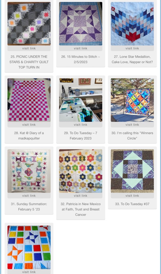Open the rainbow squares quilt thumbnail
The height and width of the screenshot is (274, 161).
pyautogui.click(x=29, y=247)
